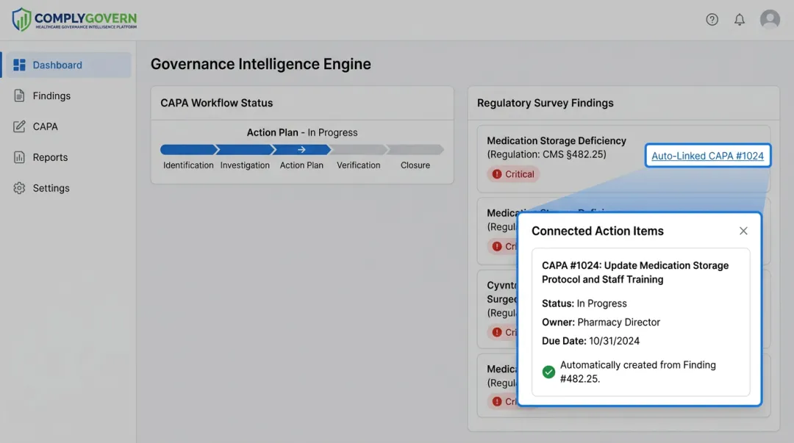Click 'Automatically created from Finding #482.25' text

point(638,372)
